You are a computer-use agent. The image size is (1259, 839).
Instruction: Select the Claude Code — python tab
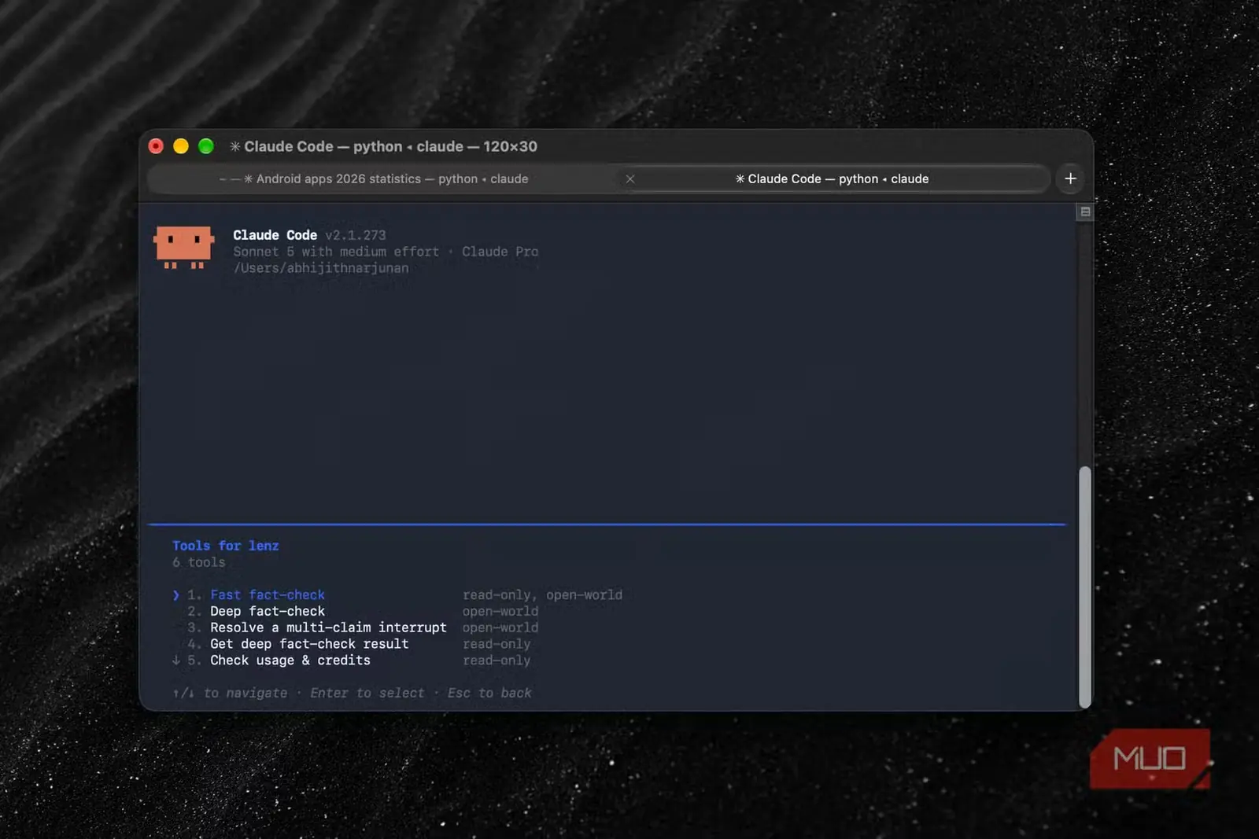(x=833, y=179)
